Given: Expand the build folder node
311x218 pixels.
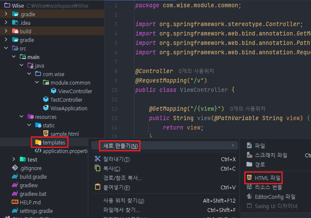Looking at the screenshot, I should click(x=6, y=31).
